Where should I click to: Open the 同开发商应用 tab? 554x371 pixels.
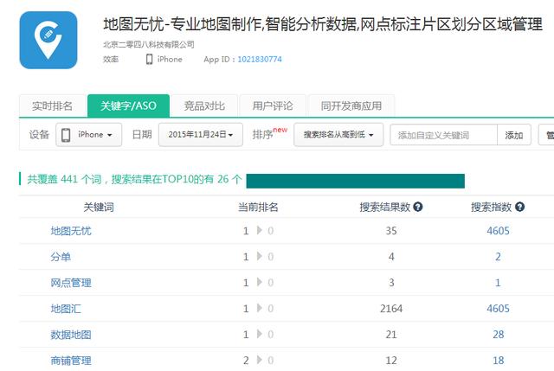coord(351,106)
